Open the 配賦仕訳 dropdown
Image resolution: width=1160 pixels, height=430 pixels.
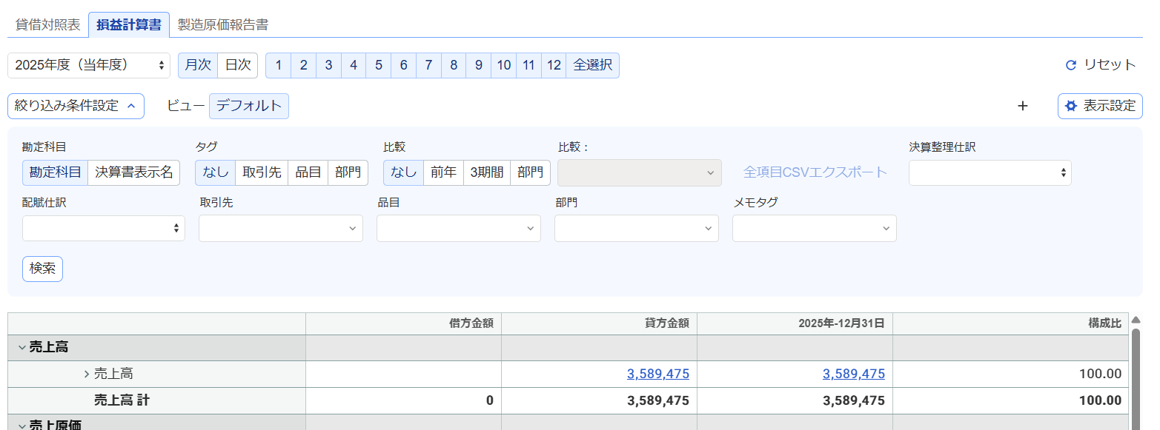tap(104, 228)
